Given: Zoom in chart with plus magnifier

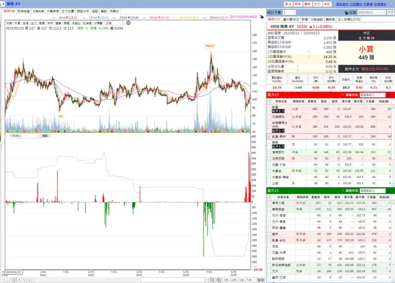Looking at the screenshot, I should point(219,280).
